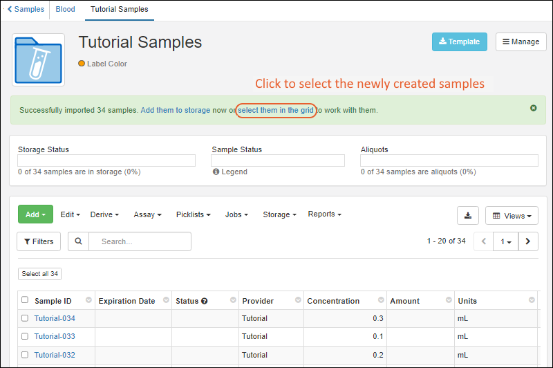Click the Tutorial Samples folder icon

[x=39, y=59]
